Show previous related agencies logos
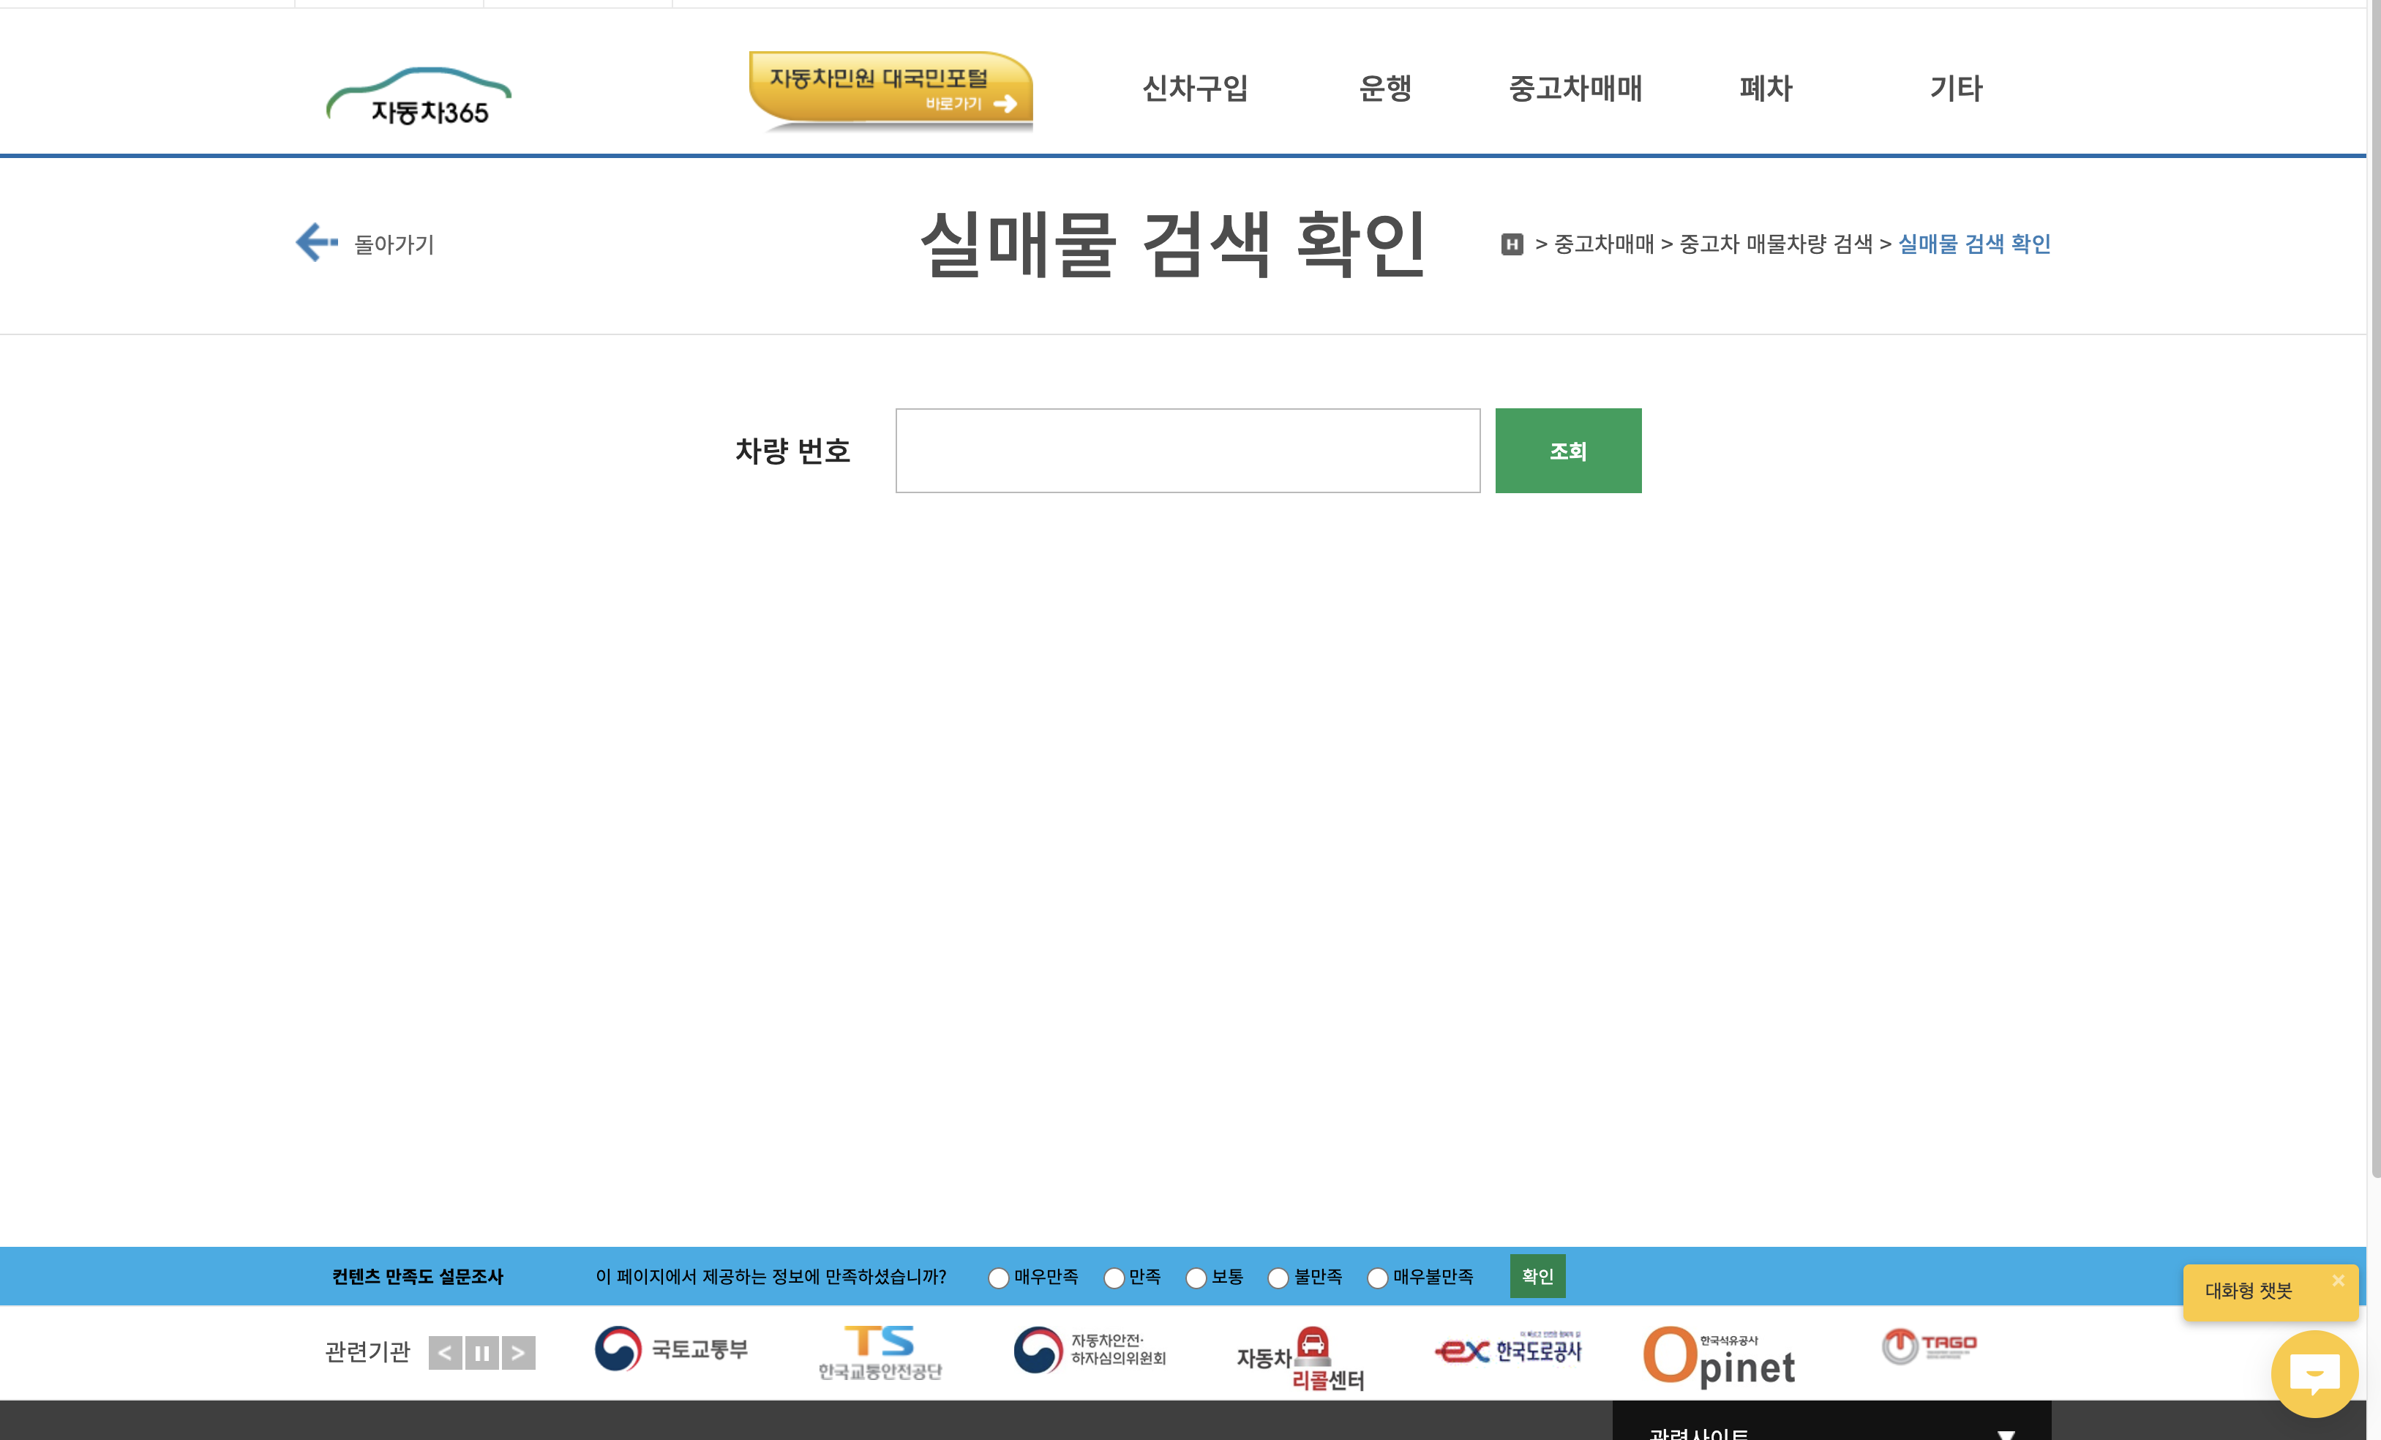 444,1352
